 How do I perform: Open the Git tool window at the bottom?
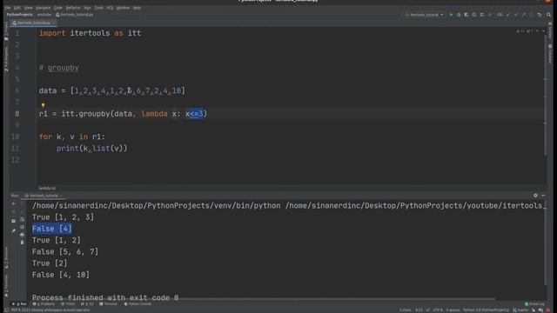click(87, 304)
